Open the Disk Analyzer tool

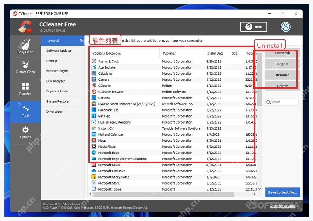63,81
